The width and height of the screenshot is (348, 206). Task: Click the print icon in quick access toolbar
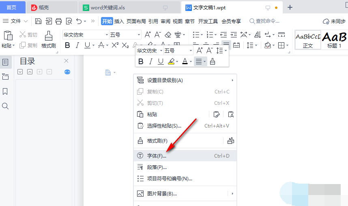(59, 21)
